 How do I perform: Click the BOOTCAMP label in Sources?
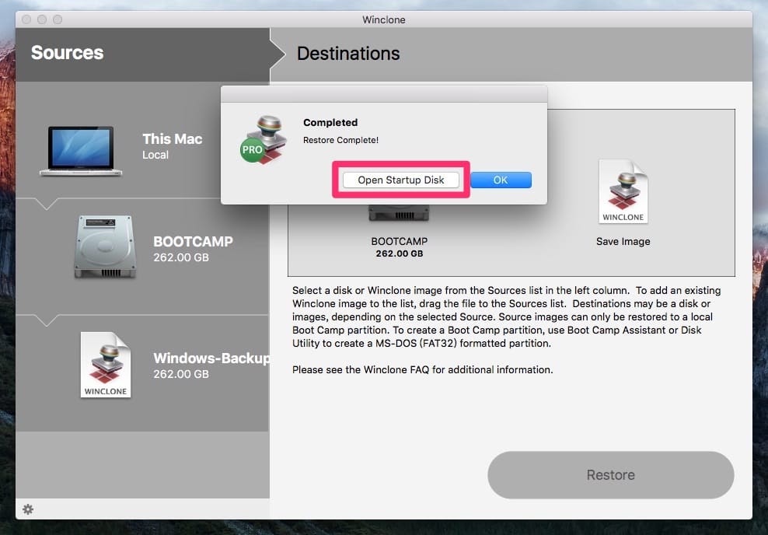click(x=193, y=242)
